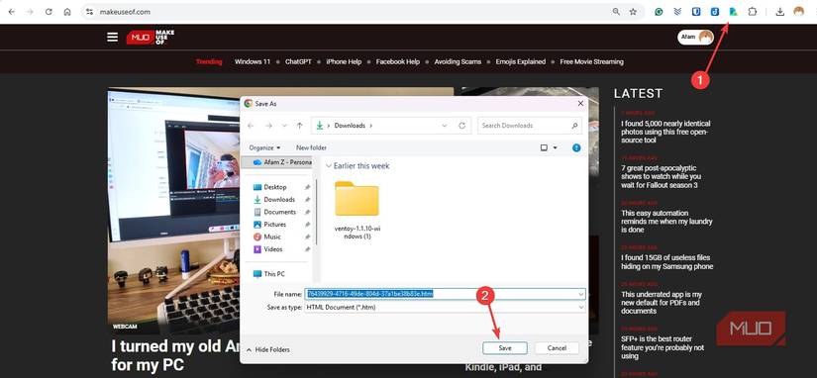Create a New folder
Screen dimensions: 817x378
click(311, 147)
